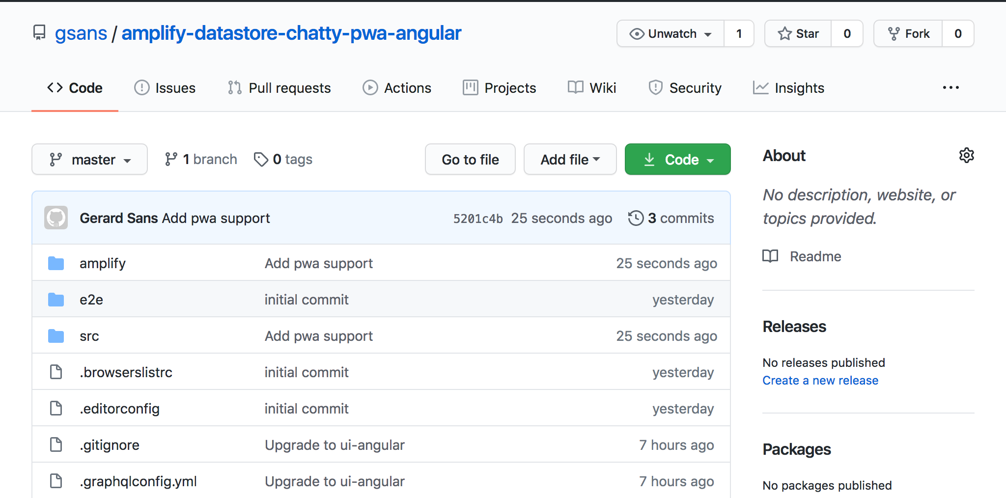Click the Go to file button
The image size is (1006, 498).
tap(470, 159)
